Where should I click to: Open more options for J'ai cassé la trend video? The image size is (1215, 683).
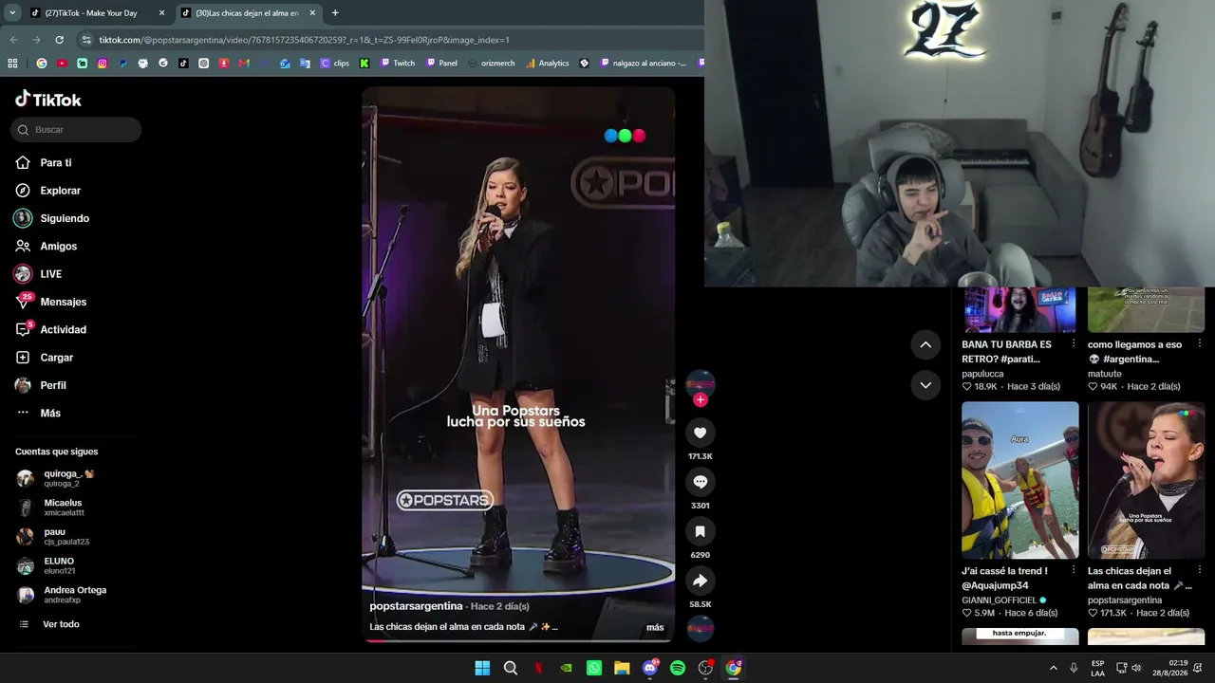click(x=1074, y=570)
